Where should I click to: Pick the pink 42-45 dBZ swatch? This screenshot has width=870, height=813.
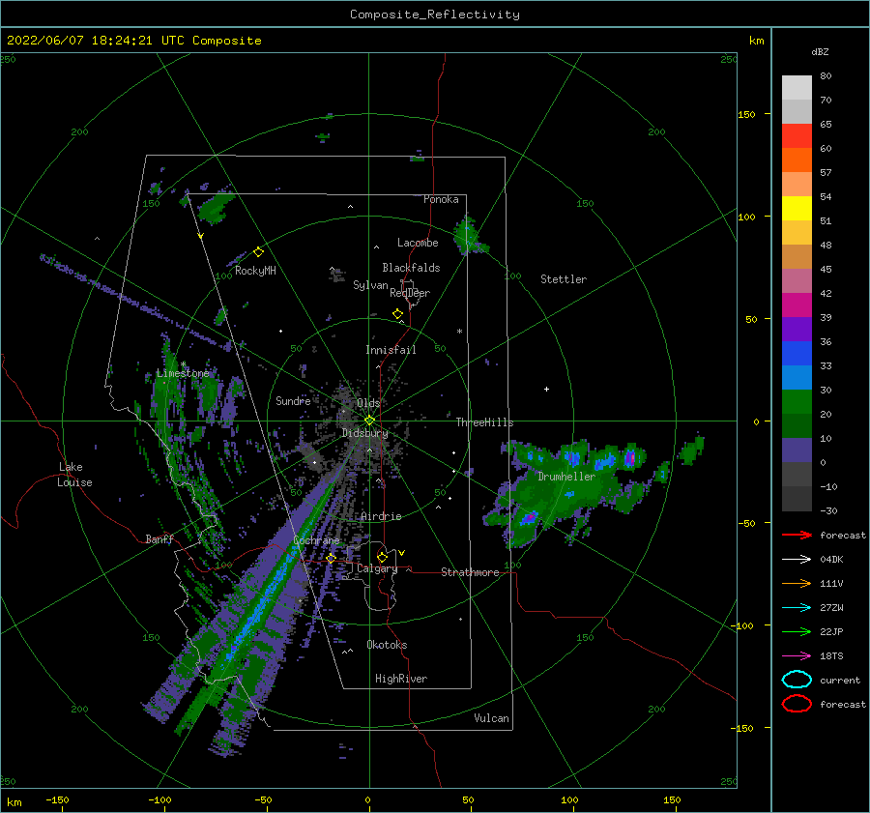(x=797, y=280)
